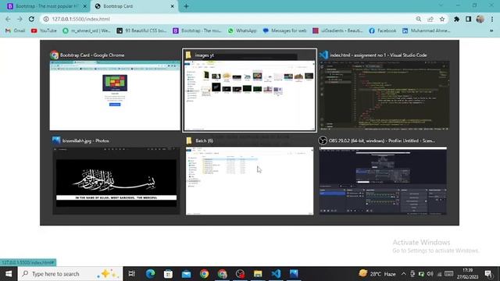Open Chrome extensions puzzle icon

pyautogui.click(x=456, y=19)
